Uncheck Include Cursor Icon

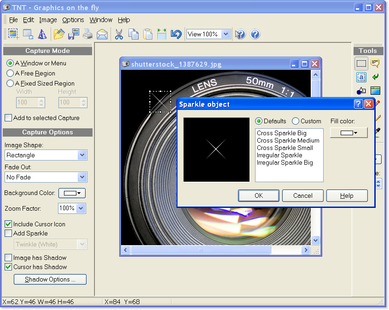8,224
